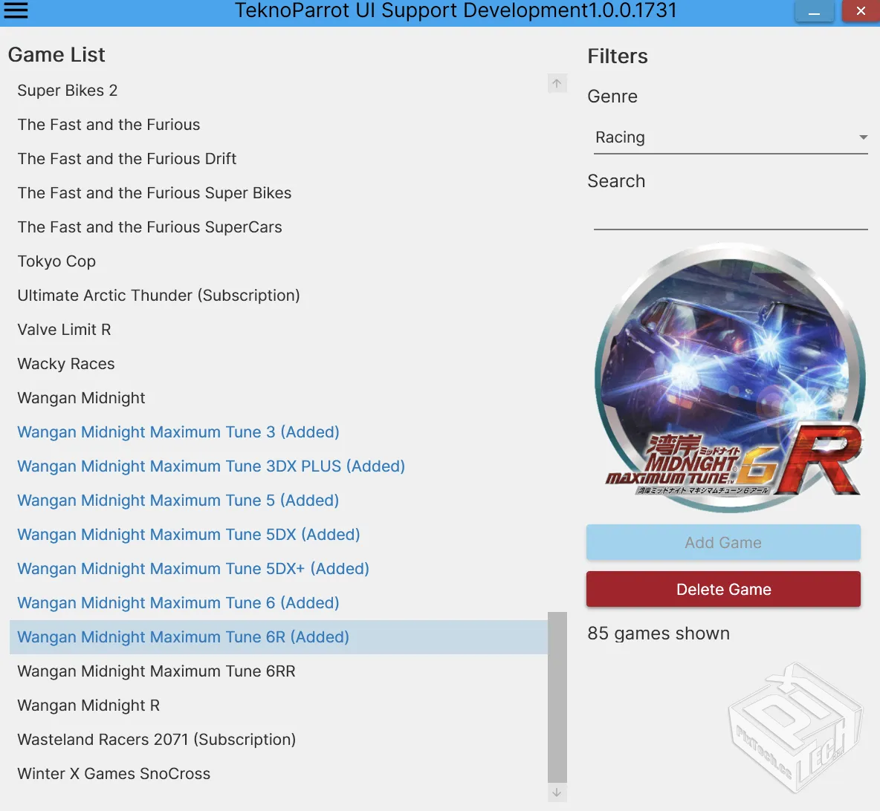Image resolution: width=880 pixels, height=811 pixels.
Task: Open the Genre dropdown showing Racing
Action: [721, 138]
